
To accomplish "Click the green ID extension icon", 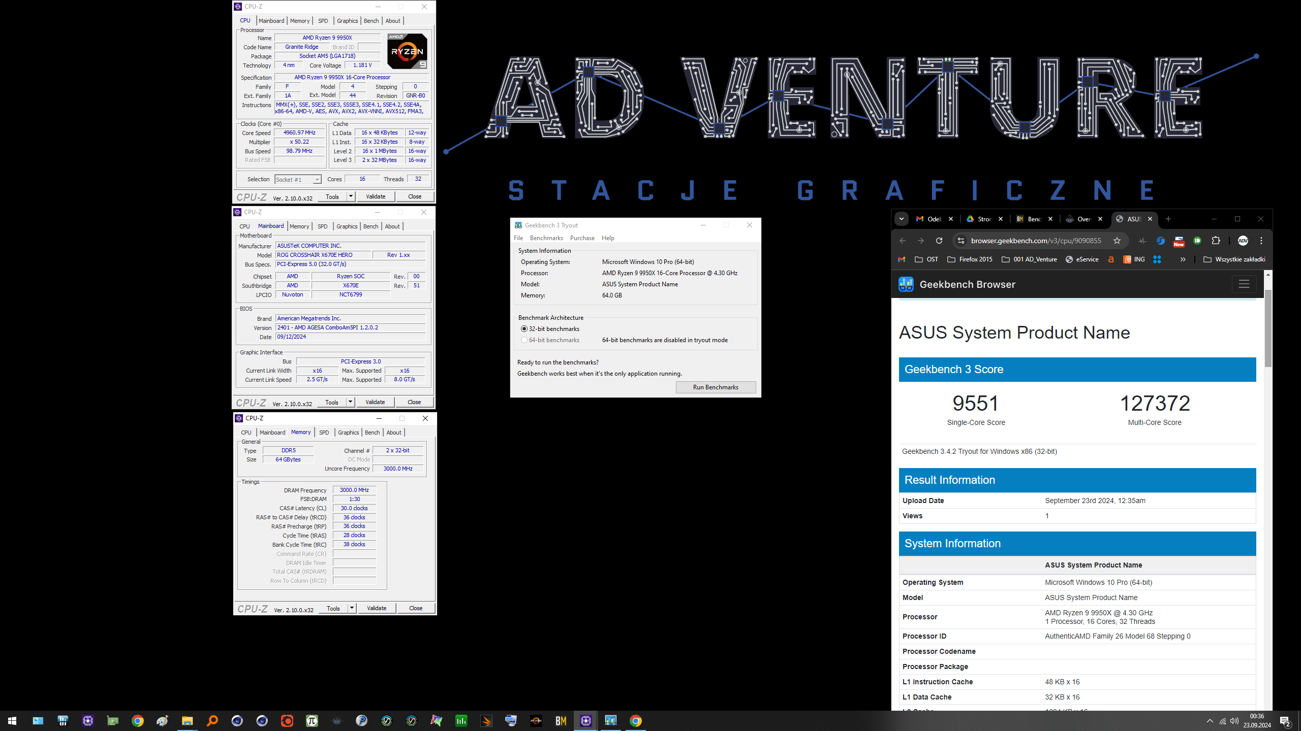I will coord(1197,241).
